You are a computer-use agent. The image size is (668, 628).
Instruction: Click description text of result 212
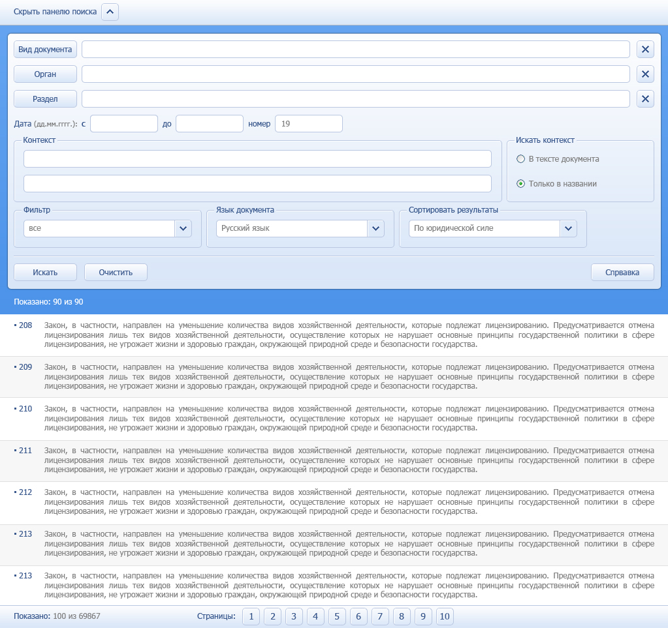pyautogui.click(x=349, y=501)
